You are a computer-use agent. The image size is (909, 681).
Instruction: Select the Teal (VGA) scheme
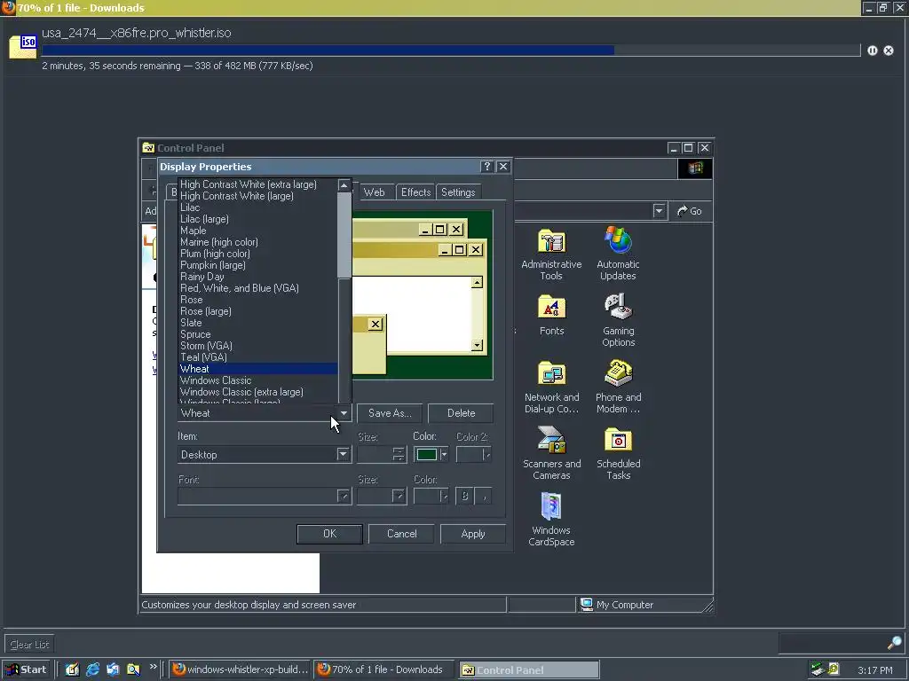257,357
